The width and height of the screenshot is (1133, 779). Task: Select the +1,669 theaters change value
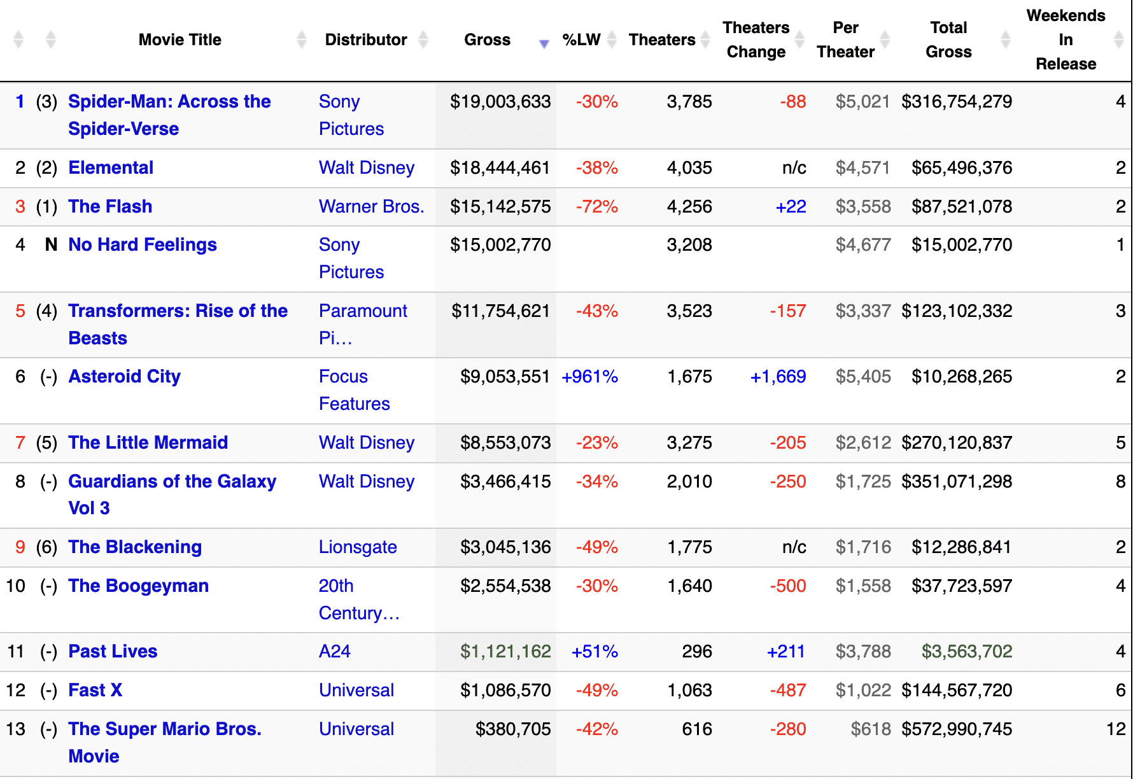778,376
